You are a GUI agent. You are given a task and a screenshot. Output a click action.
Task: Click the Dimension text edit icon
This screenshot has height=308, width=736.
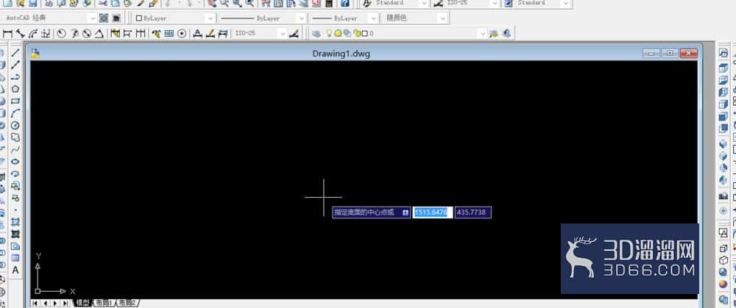[210, 33]
